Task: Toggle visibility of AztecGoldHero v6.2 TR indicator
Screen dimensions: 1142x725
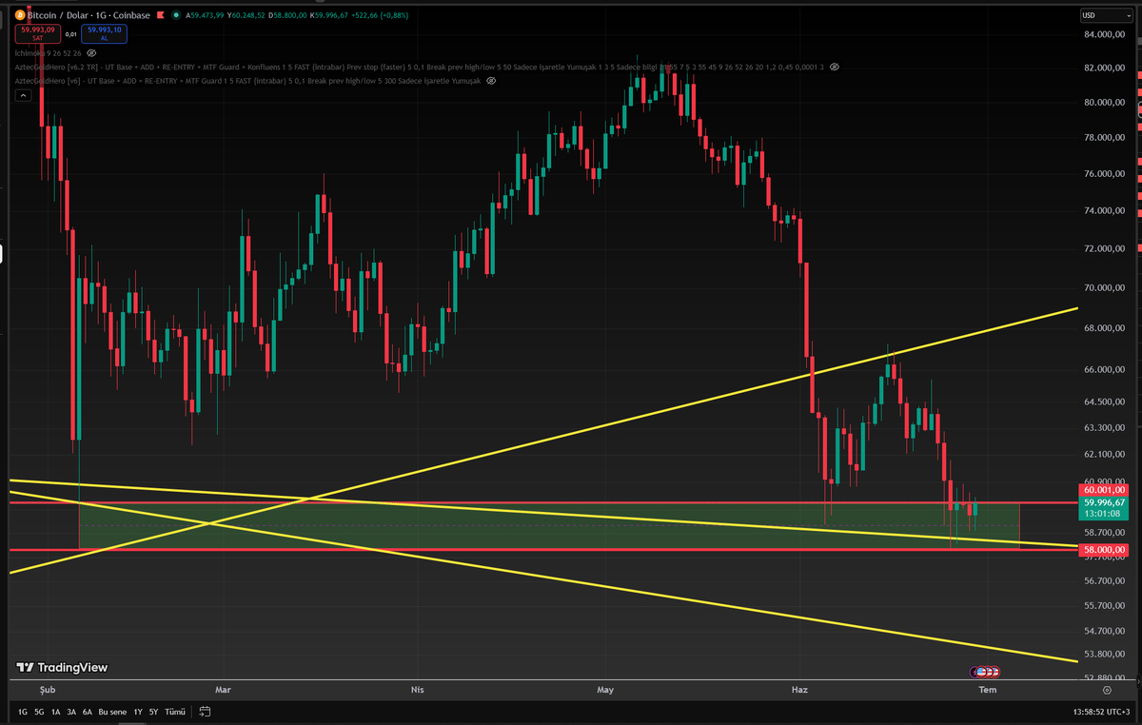Action: click(x=835, y=68)
